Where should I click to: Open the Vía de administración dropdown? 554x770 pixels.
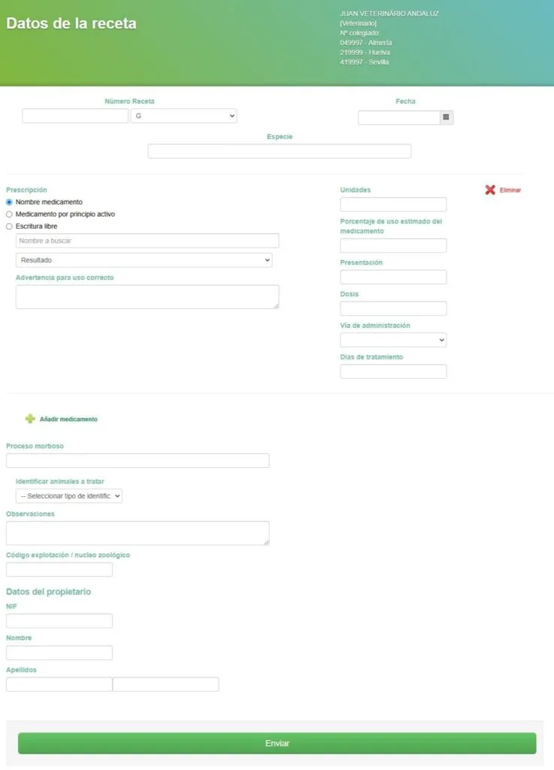click(393, 341)
